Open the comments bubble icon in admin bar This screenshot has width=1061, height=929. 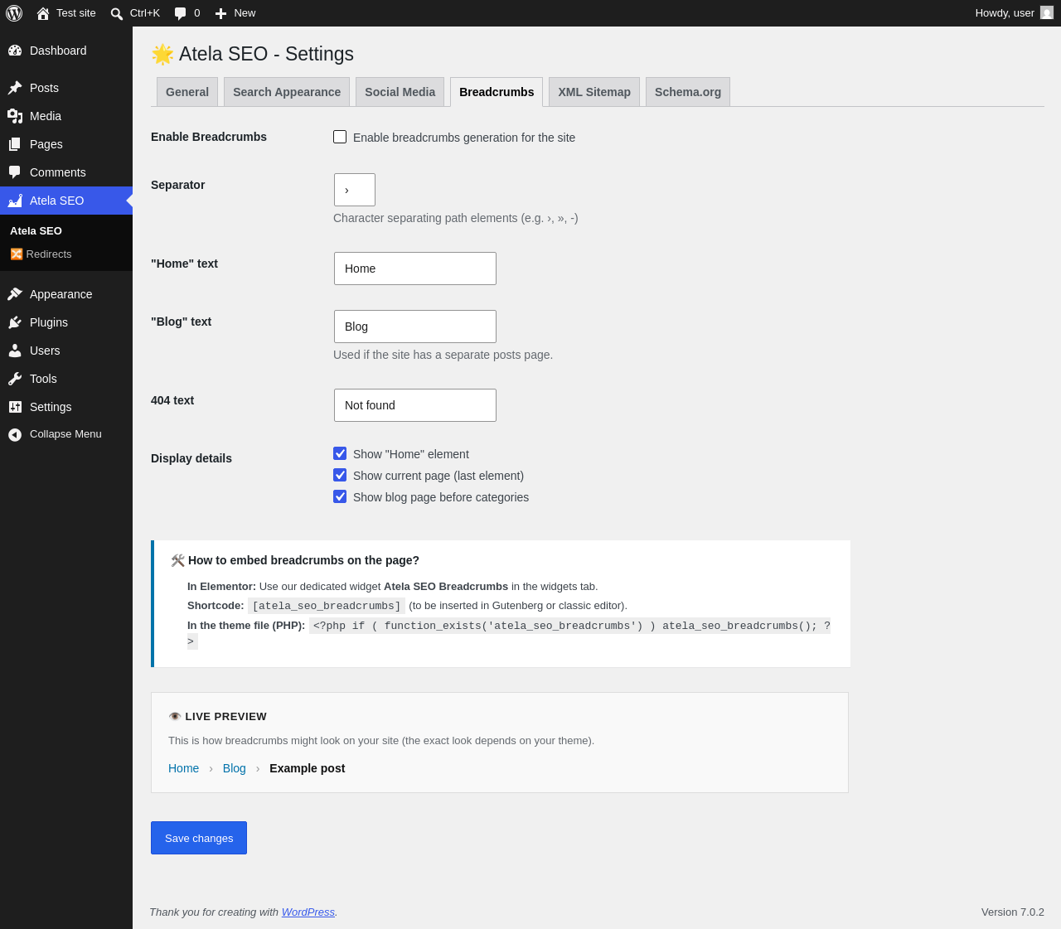coord(180,13)
